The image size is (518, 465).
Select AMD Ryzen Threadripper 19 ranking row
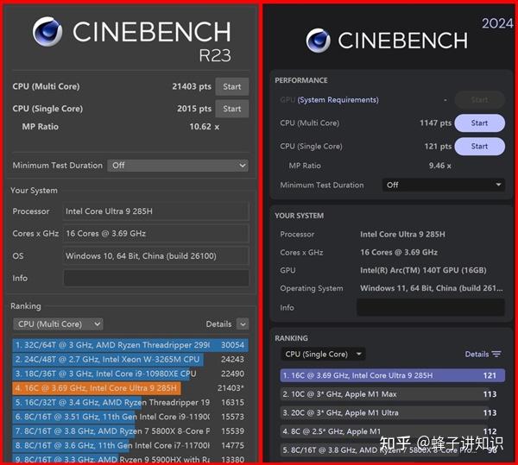[x=130, y=403]
